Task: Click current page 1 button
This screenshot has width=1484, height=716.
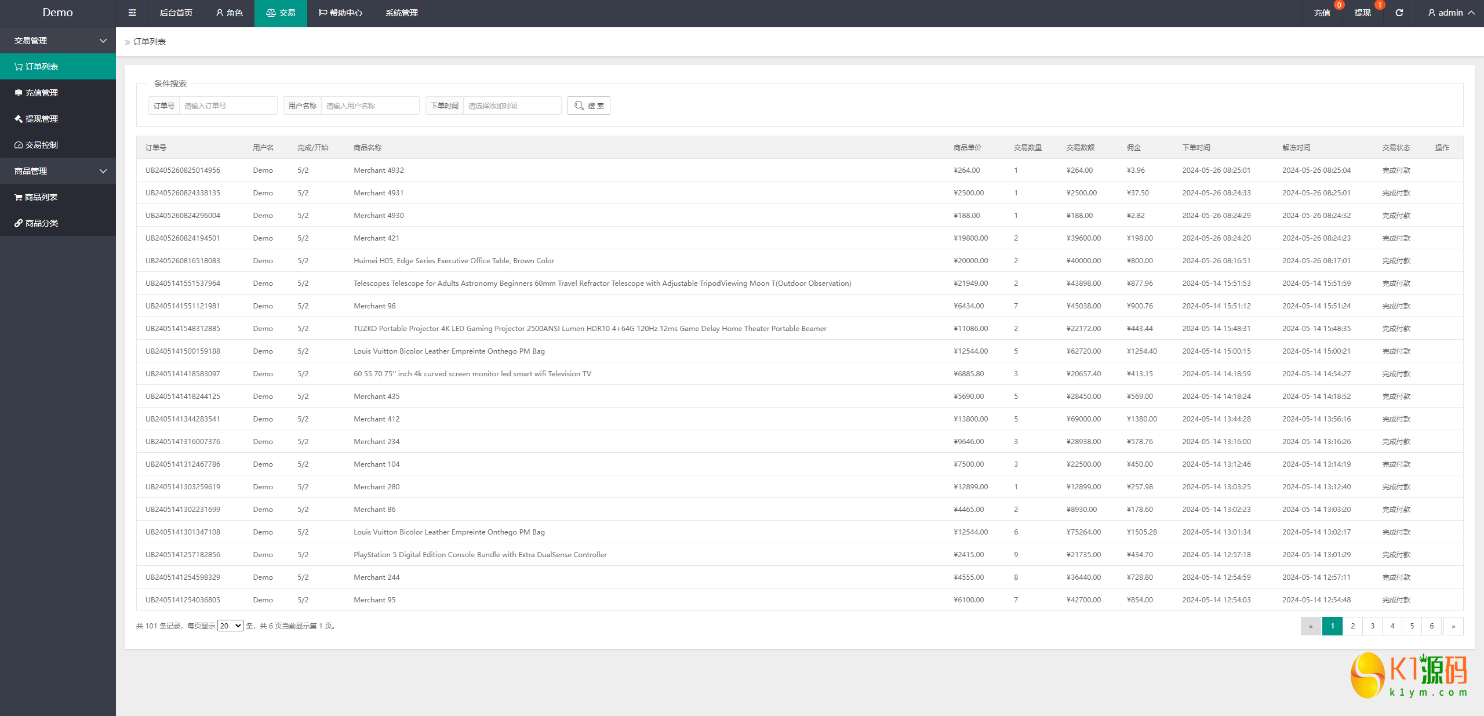Action: coord(1332,626)
